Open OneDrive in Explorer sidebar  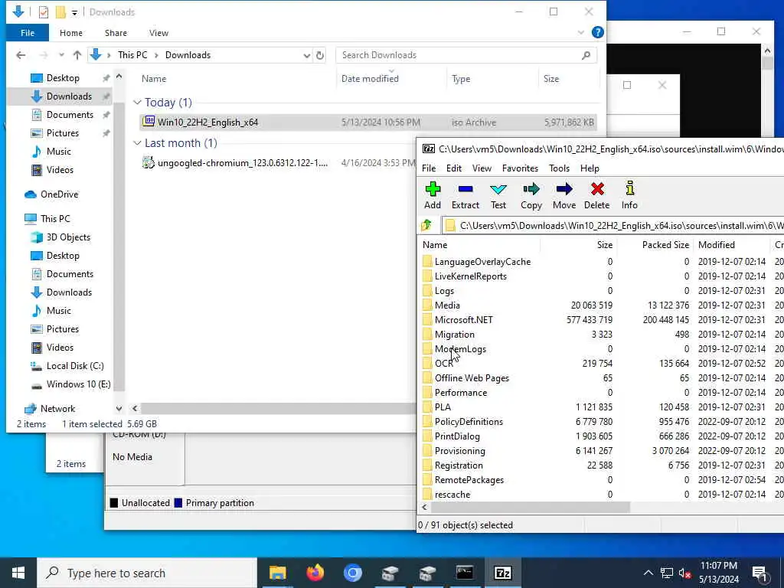click(59, 194)
